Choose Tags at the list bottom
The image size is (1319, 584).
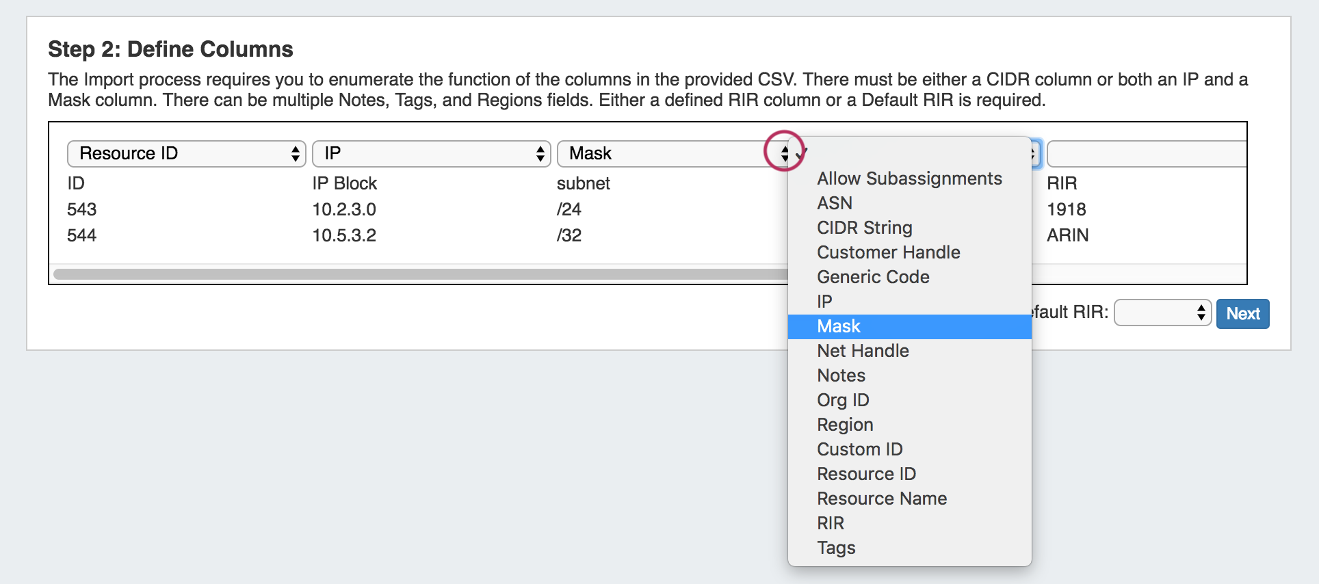click(x=836, y=548)
